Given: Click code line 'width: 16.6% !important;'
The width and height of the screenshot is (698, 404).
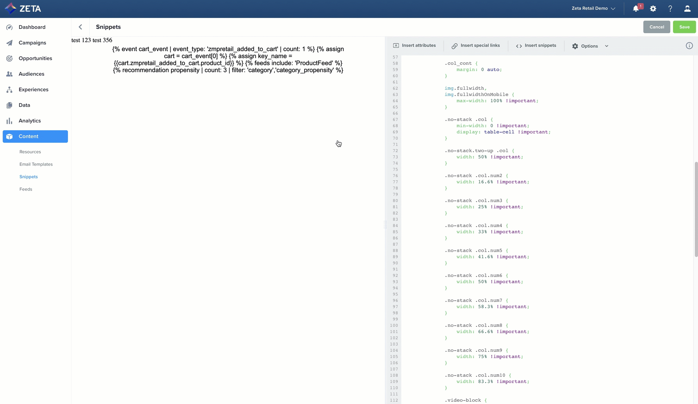Looking at the screenshot, I should click(493, 182).
